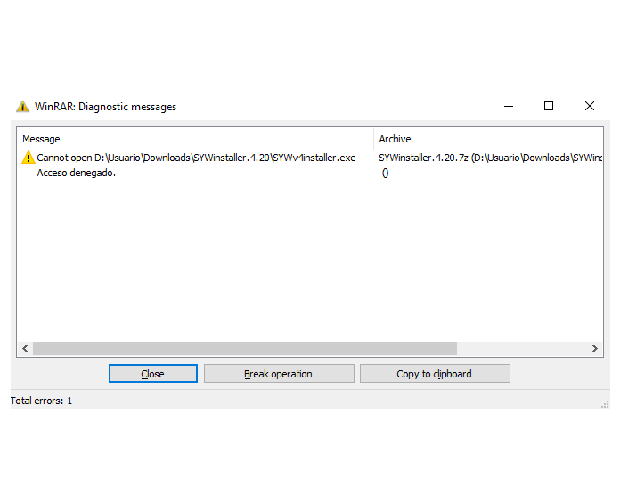The width and height of the screenshot is (620, 502).
Task: Click the 'Total errors: 1' status text
Action: pos(42,401)
